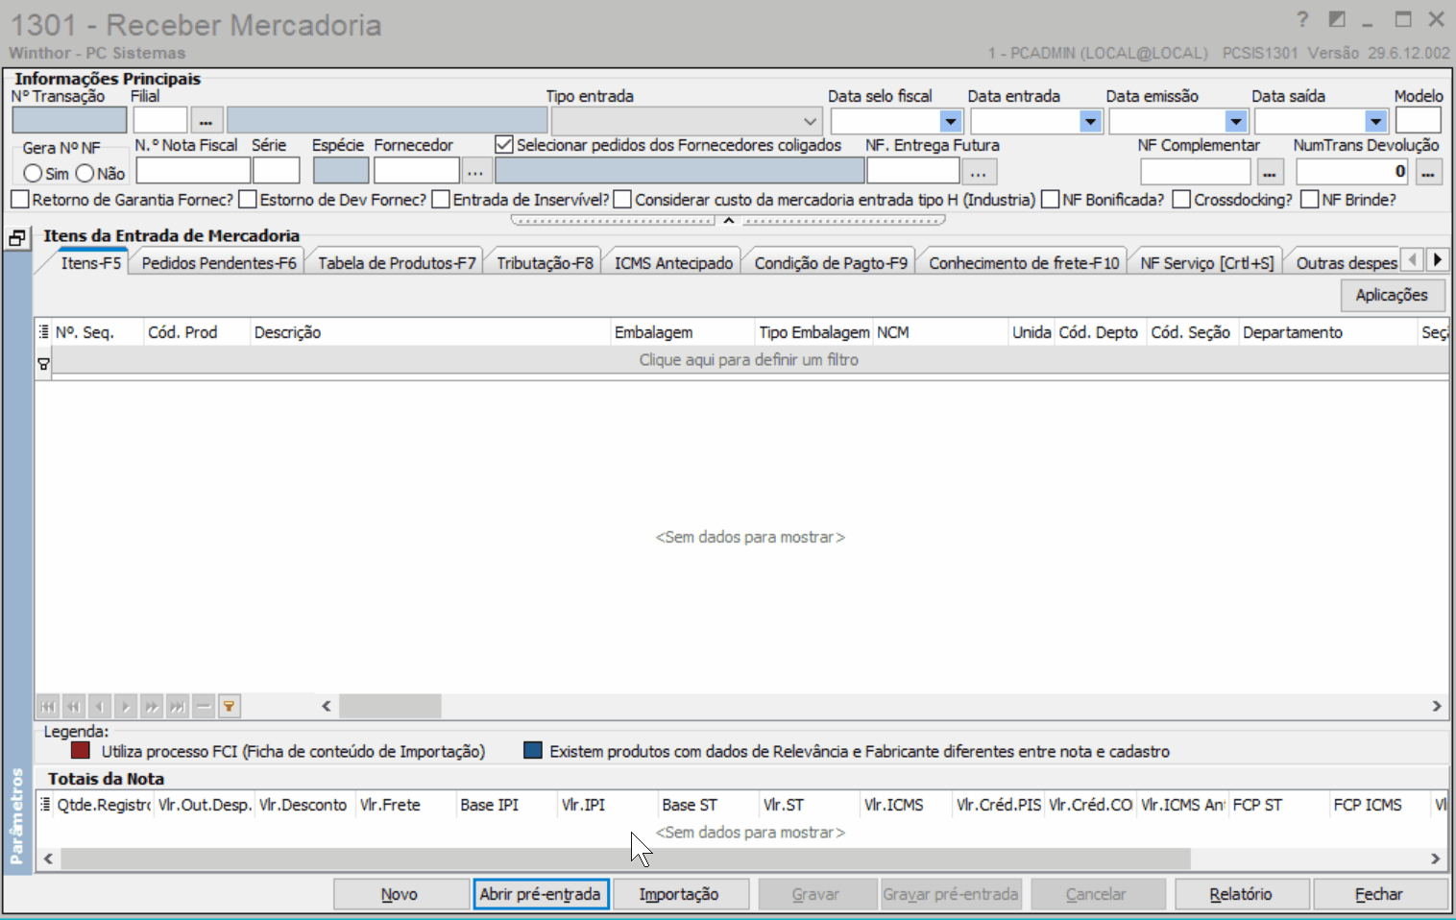Open the NumTrans Devolução lookup button
Viewport: 1456px width, 920px height.
click(1428, 172)
